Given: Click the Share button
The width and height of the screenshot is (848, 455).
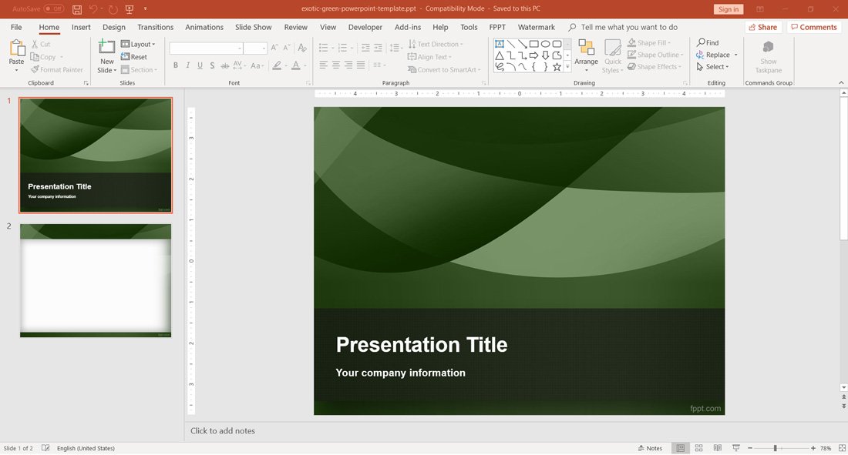Looking at the screenshot, I should [x=762, y=27].
